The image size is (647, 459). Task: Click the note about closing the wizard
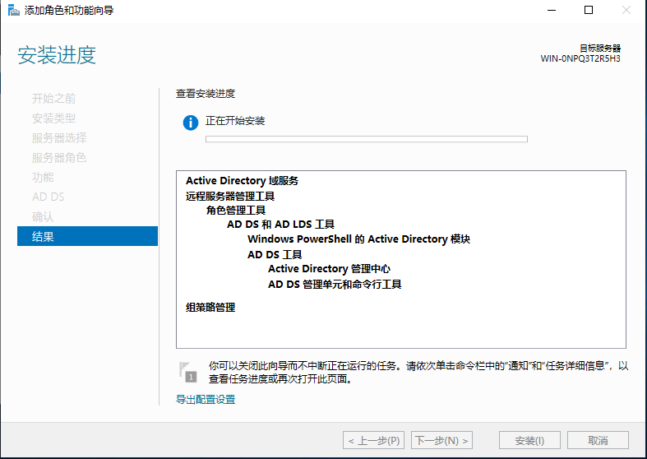point(418,373)
